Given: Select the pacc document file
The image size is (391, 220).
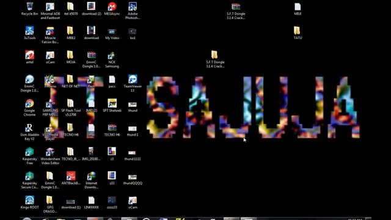Looking at the screenshot, I should tap(112, 79).
